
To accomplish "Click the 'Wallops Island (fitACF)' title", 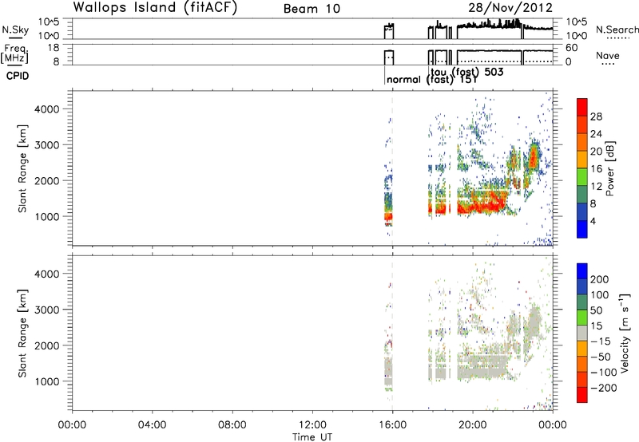I will pyautogui.click(x=155, y=8).
